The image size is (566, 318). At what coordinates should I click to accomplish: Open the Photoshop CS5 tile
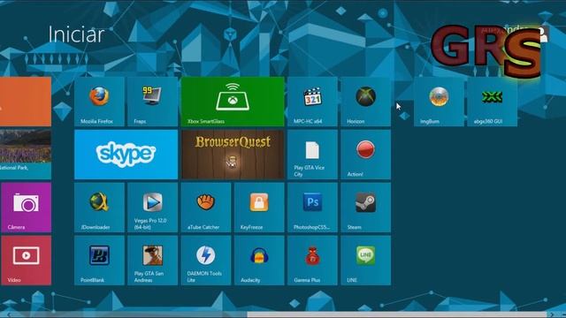click(x=312, y=208)
